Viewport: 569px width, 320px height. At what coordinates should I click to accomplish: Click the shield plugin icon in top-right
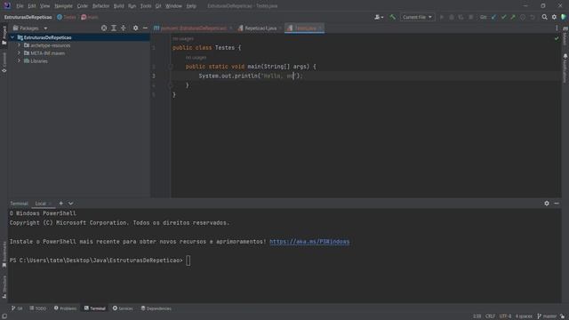564,17
